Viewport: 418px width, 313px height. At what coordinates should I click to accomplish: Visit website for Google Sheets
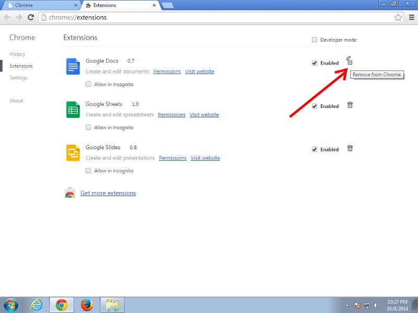(x=204, y=115)
